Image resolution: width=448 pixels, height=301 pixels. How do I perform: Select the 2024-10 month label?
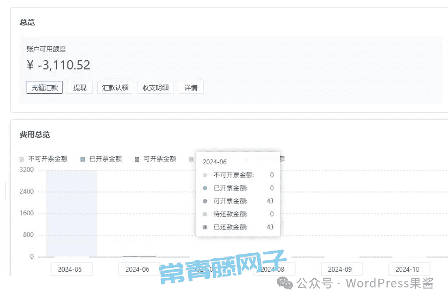pyautogui.click(x=409, y=269)
